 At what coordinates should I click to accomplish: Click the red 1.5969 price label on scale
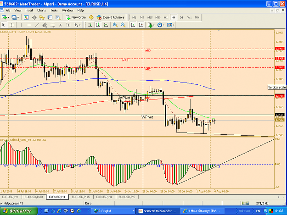click(x=280, y=49)
